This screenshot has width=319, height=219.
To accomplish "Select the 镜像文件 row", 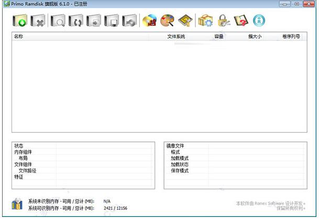I will coord(235,146).
